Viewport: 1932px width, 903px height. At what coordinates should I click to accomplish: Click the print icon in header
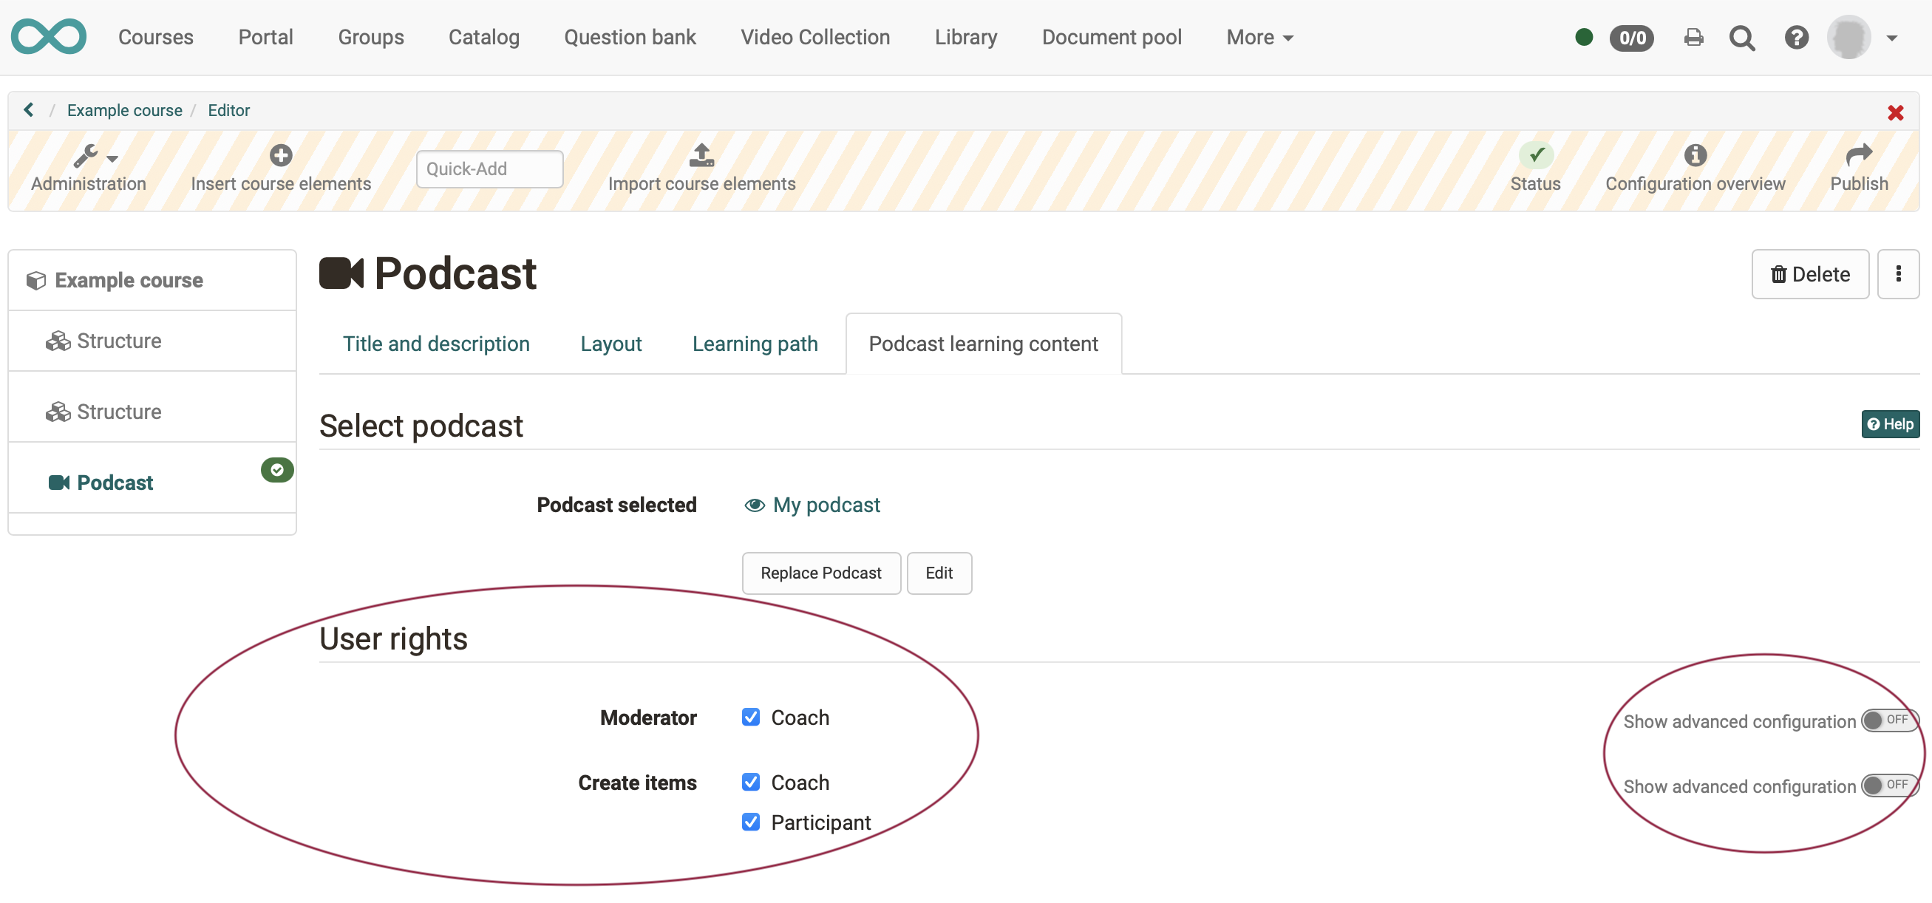pyautogui.click(x=1693, y=38)
